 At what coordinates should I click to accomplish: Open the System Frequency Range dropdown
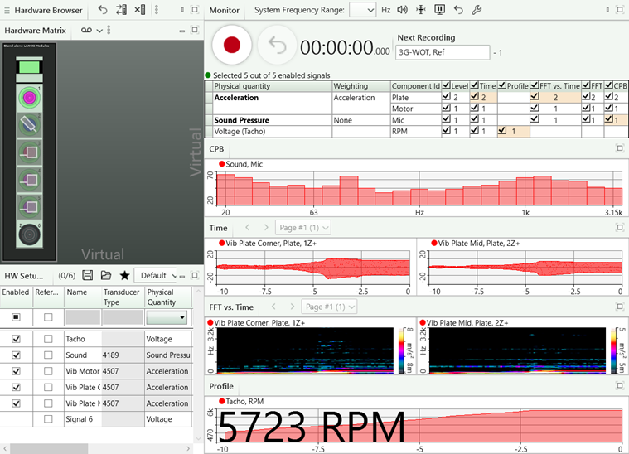(362, 10)
